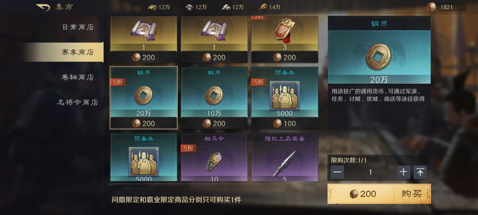
Task: Tap the stone resource icon in the top bar
Action: point(227,8)
